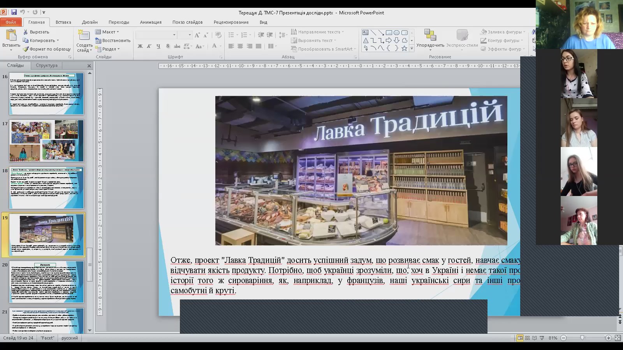Image resolution: width=623 pixels, height=350 pixels.
Task: Click the zoom in plus button
Action: 609,338
